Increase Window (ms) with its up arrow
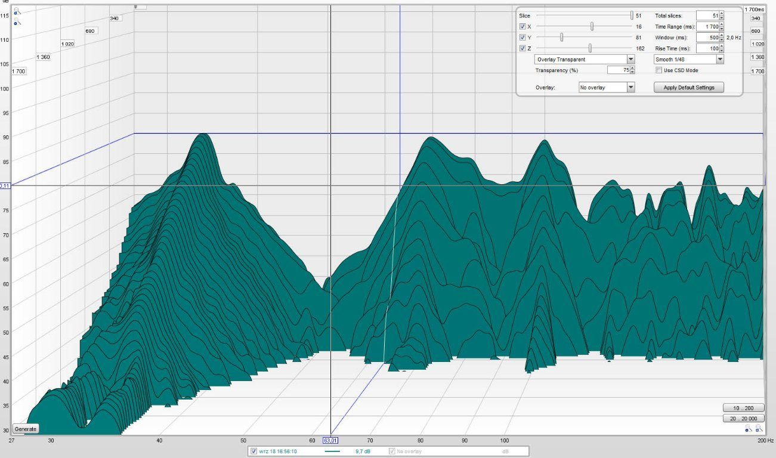 click(x=722, y=35)
